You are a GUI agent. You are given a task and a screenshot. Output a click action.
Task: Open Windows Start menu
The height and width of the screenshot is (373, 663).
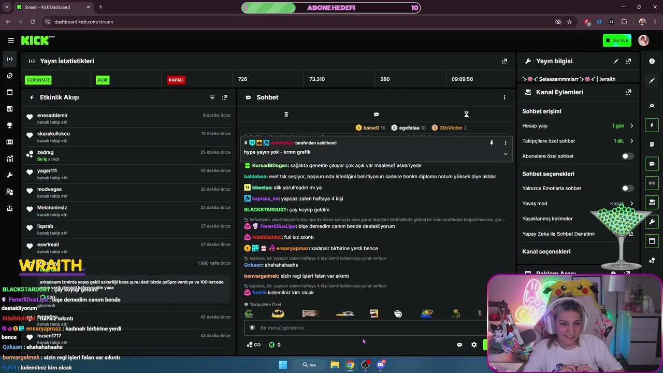tap(283, 365)
